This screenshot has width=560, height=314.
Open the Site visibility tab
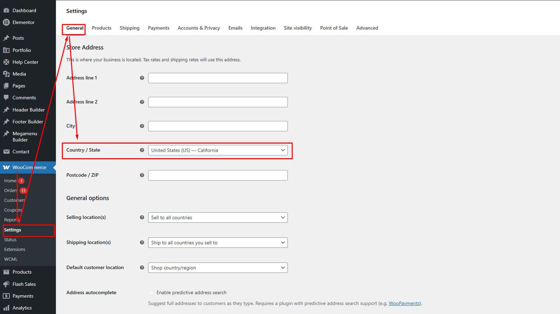(x=298, y=28)
